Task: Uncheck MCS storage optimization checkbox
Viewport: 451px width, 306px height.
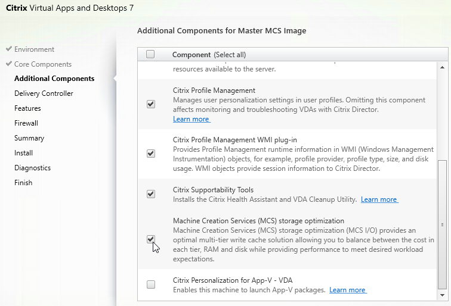Action: click(151, 239)
